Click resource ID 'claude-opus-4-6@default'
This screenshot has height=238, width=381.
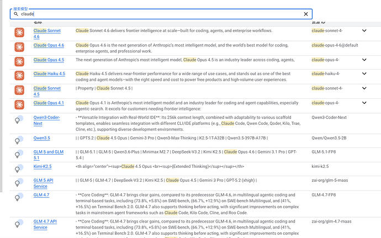[x=335, y=45]
